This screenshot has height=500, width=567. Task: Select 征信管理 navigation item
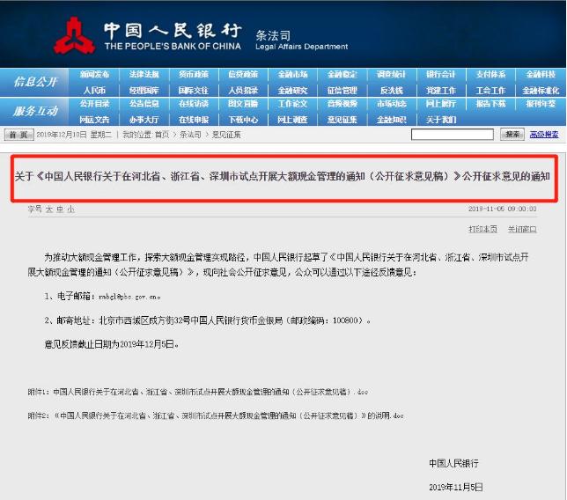[x=342, y=91]
